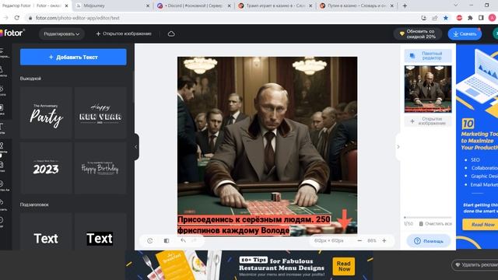The height and width of the screenshot is (280, 498).
Task: Click the upgrade with 20% discount button
Action: 418,34
